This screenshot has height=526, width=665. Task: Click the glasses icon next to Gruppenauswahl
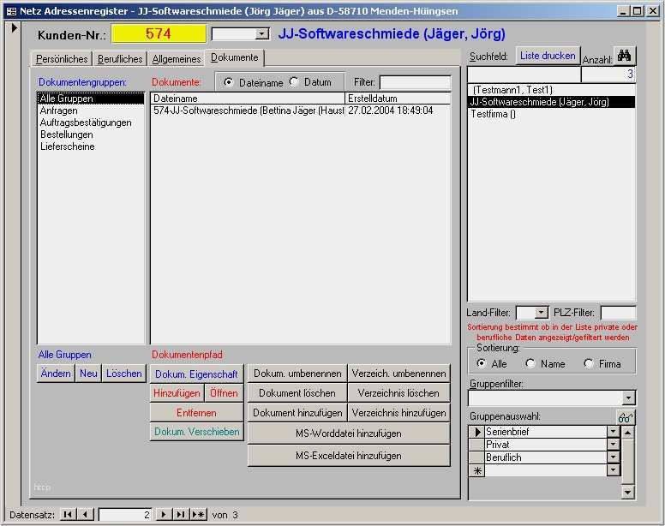click(625, 417)
